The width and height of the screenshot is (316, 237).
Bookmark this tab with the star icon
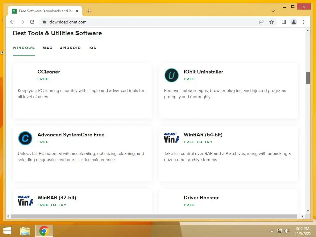pos(272,22)
